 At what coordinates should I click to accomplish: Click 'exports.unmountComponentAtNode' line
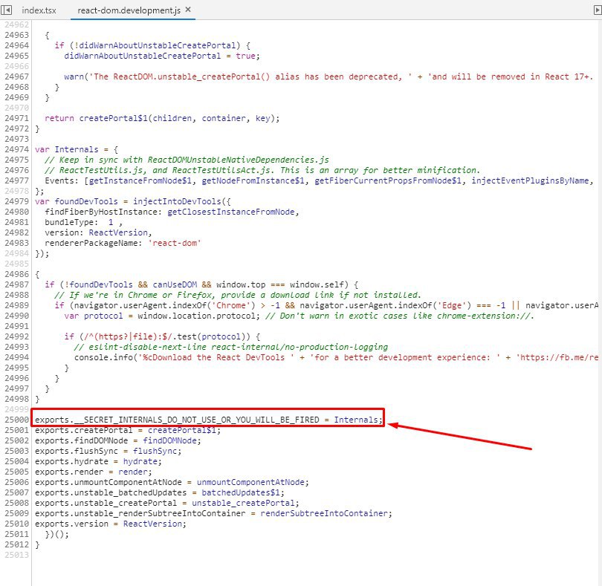point(172,482)
